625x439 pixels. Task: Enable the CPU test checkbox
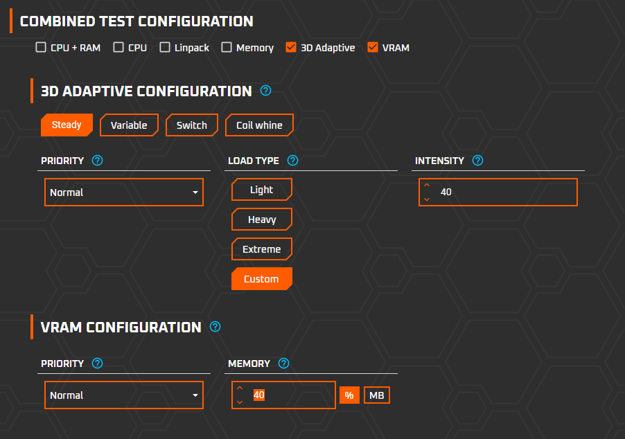118,47
